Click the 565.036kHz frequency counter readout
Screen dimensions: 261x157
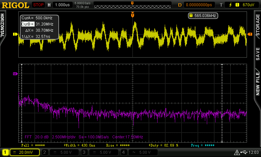203,16
